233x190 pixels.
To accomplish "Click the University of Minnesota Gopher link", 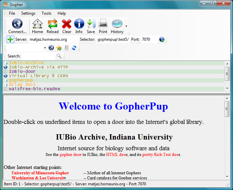I will coord(40,173).
